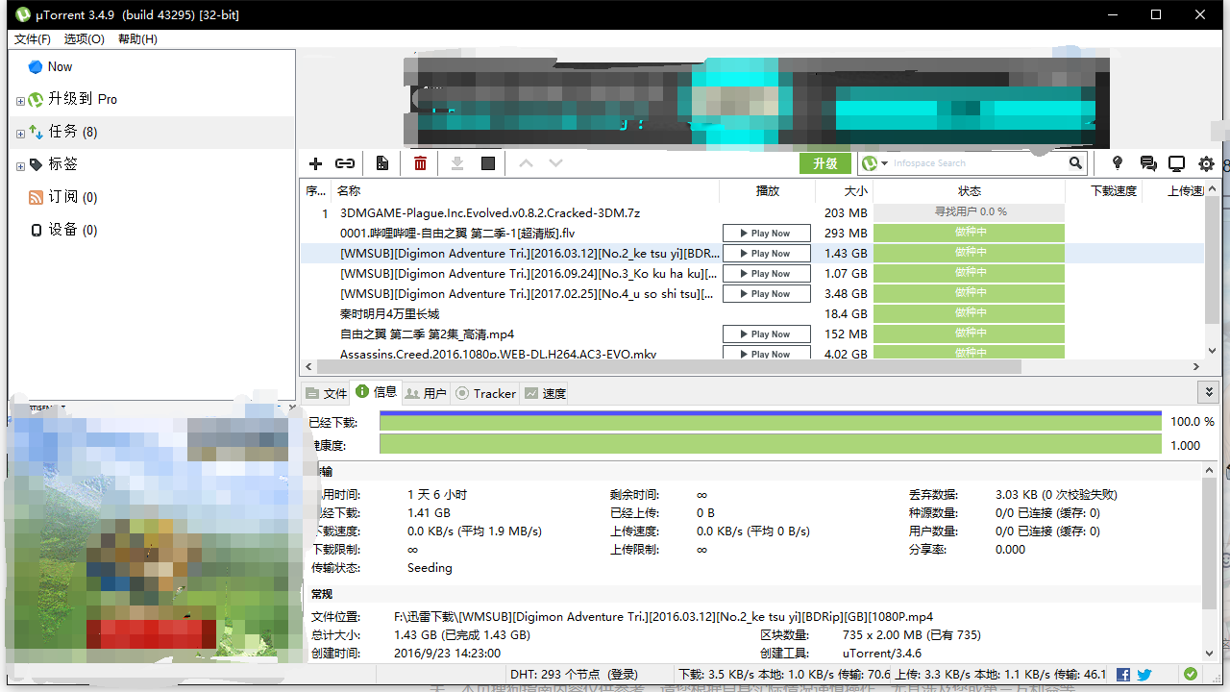
Task: Collapse the 常规 section header
Action: [x=322, y=594]
